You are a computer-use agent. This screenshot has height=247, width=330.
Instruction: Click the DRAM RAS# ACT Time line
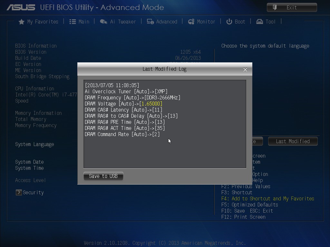click(125, 128)
